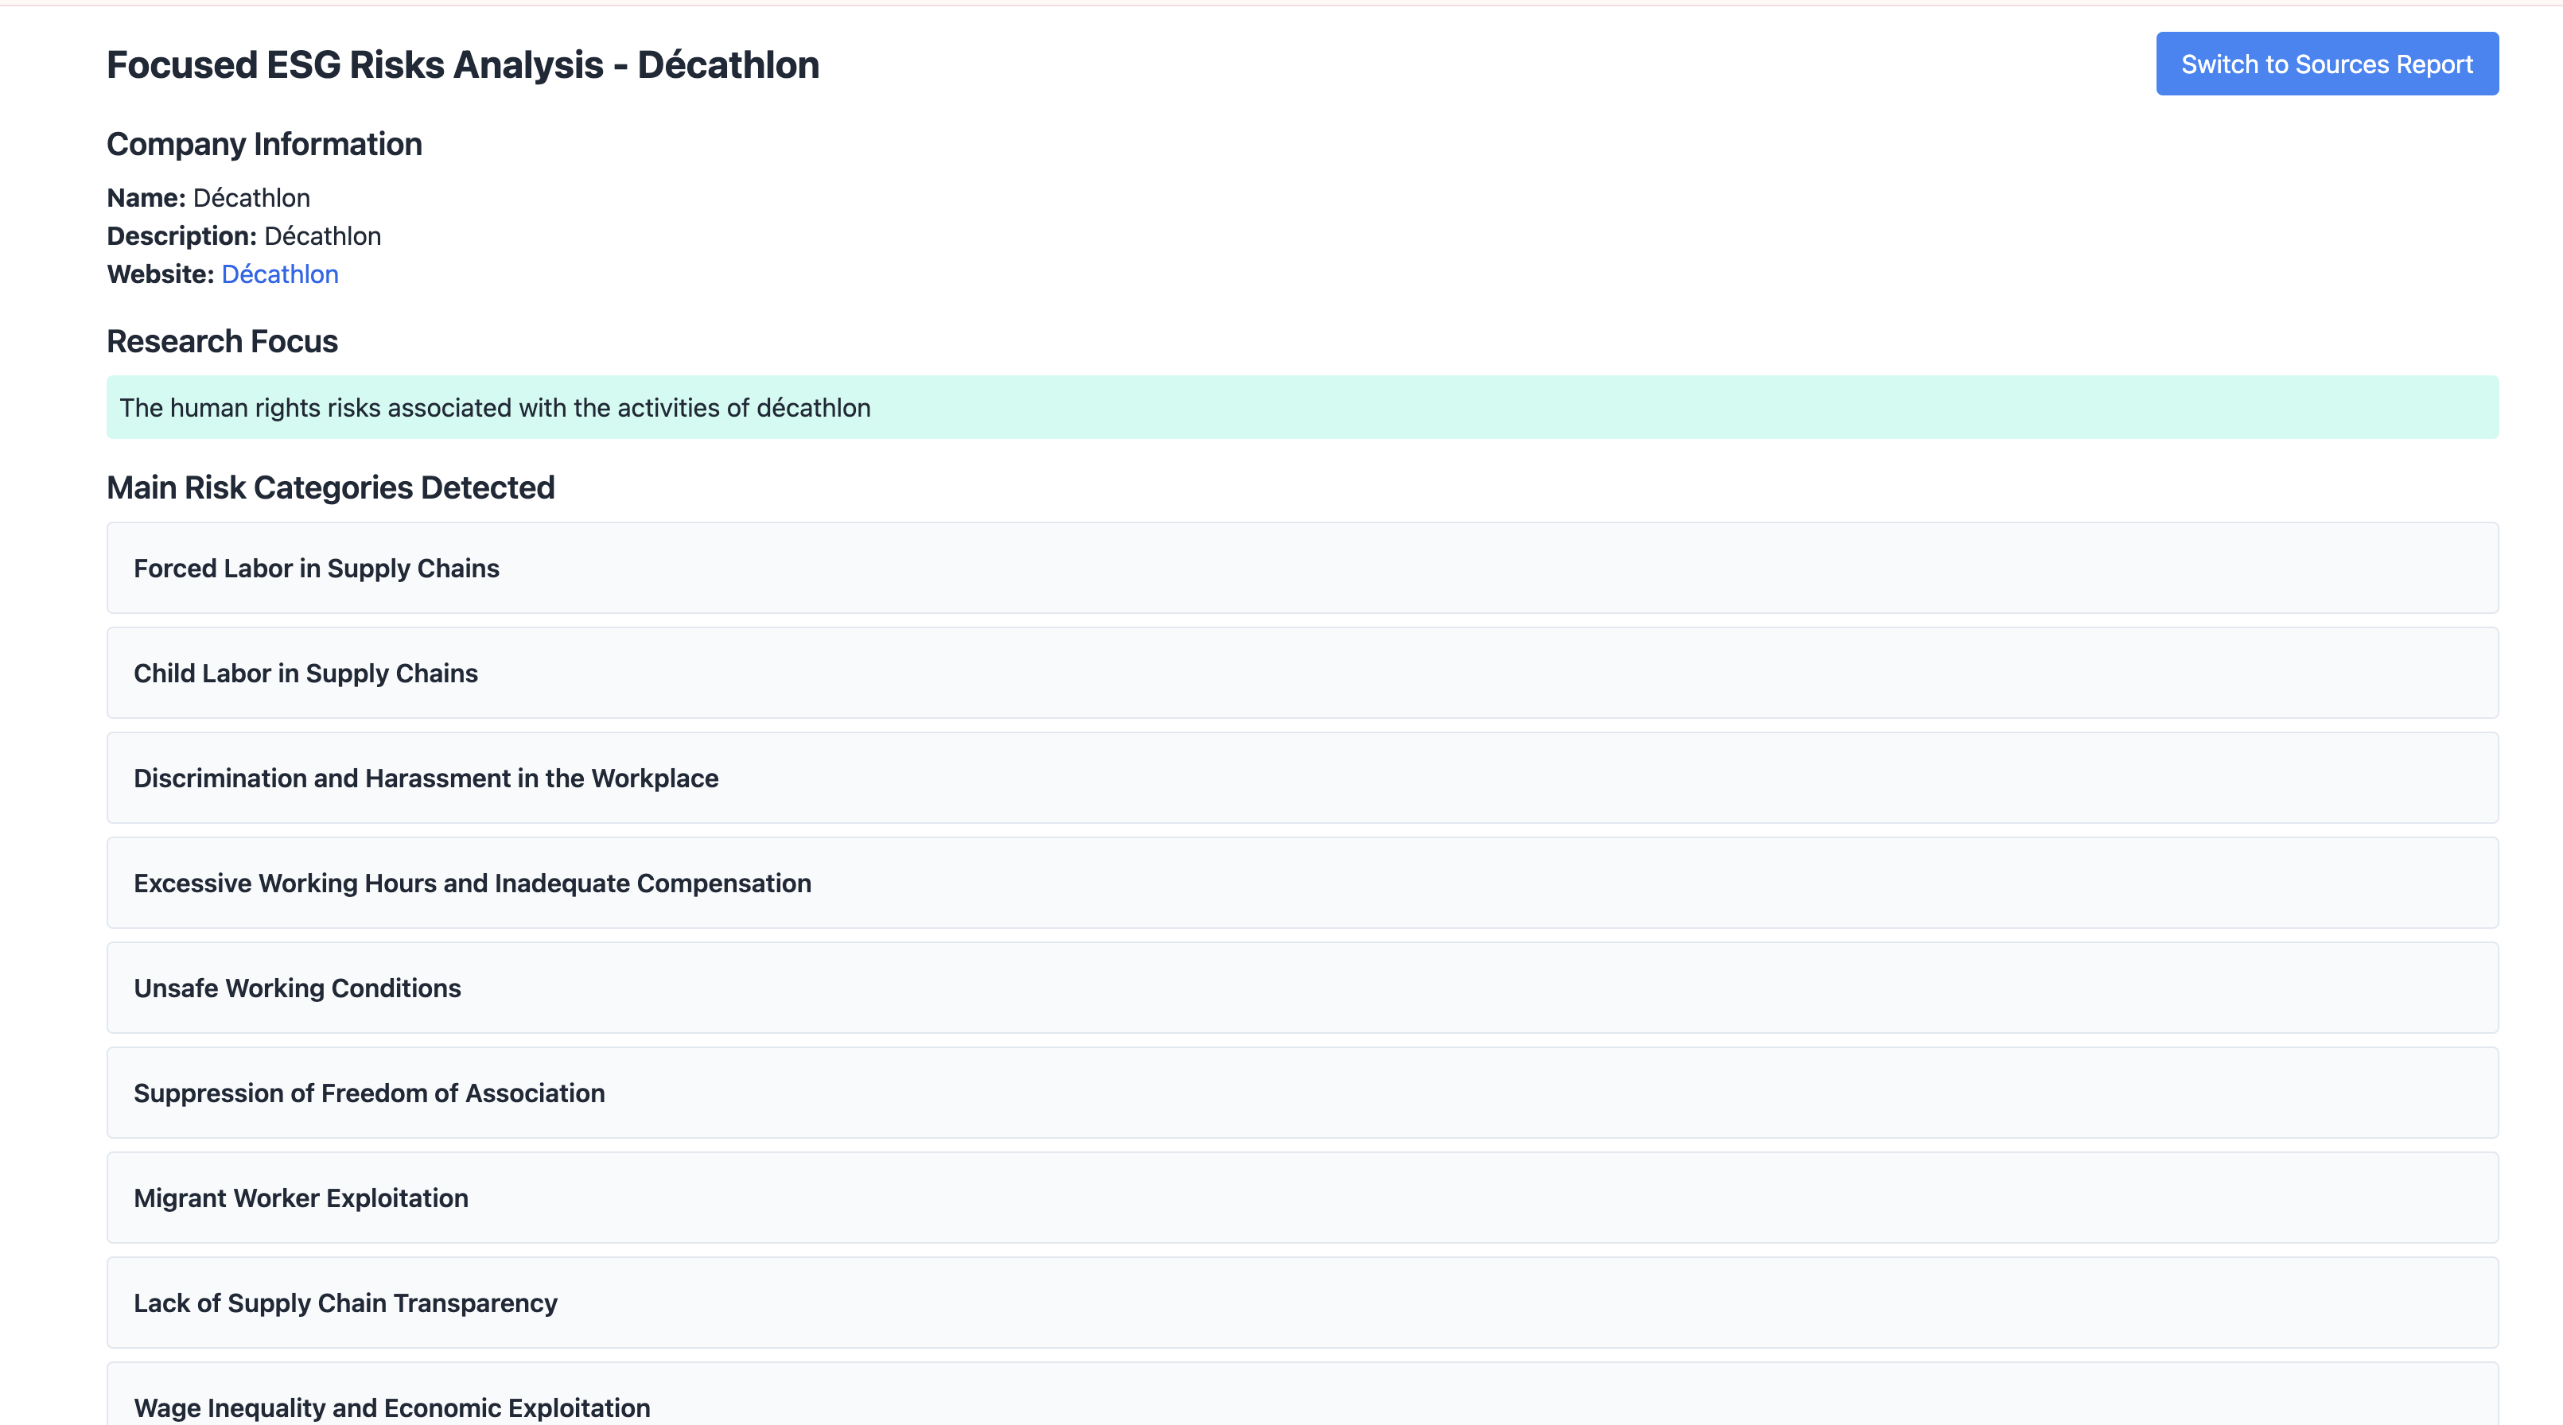Click the Description: Décathlon text line

(243, 237)
